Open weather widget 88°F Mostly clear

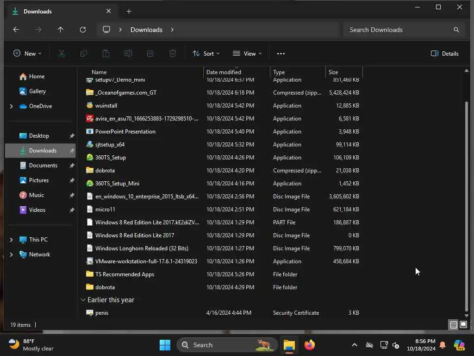pos(31,345)
